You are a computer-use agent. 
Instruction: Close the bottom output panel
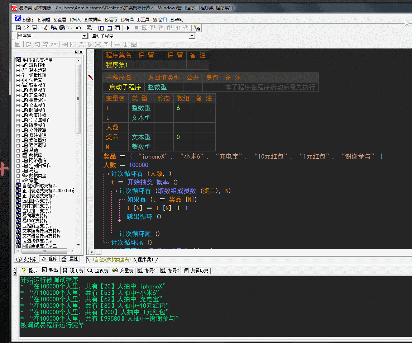point(15,268)
